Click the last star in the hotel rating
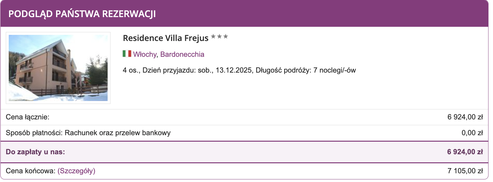 (226, 37)
